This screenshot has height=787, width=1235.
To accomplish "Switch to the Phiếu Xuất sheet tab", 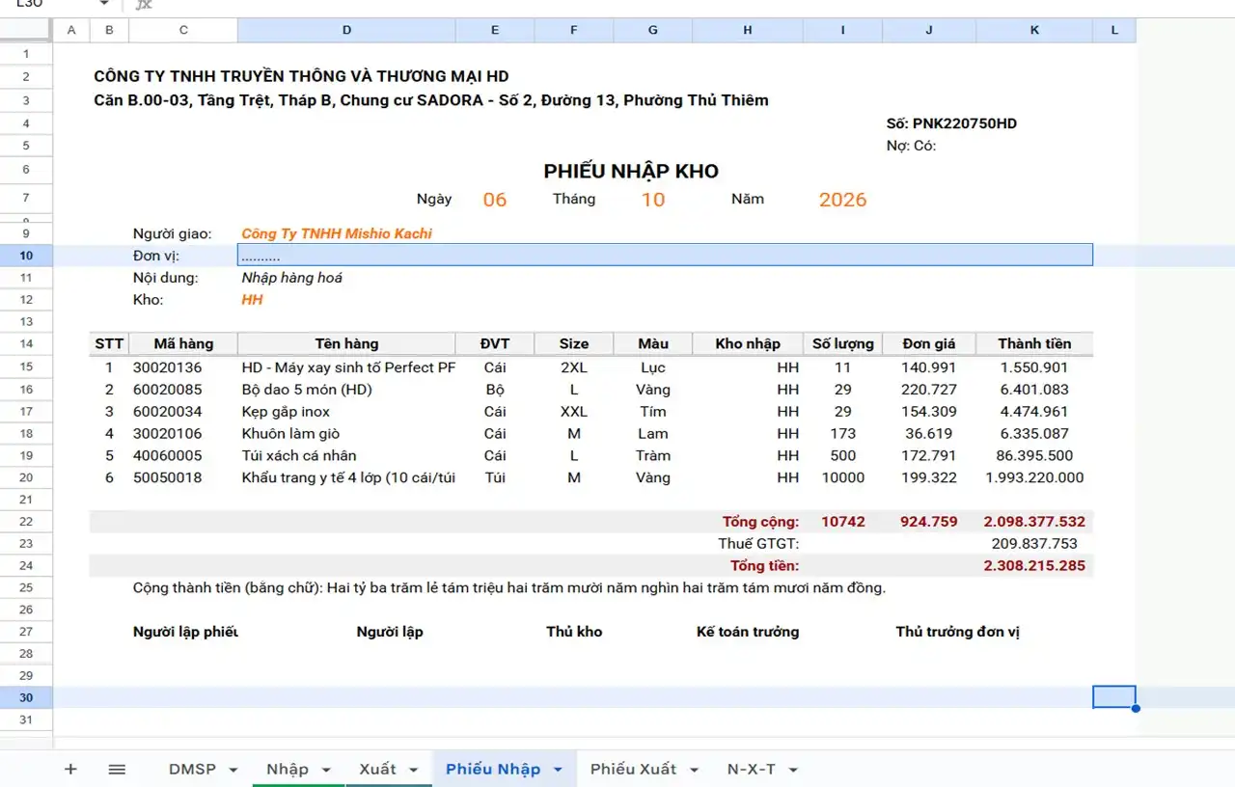I will coord(633,769).
